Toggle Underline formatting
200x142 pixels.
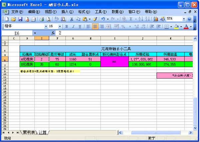[x=80, y=27]
